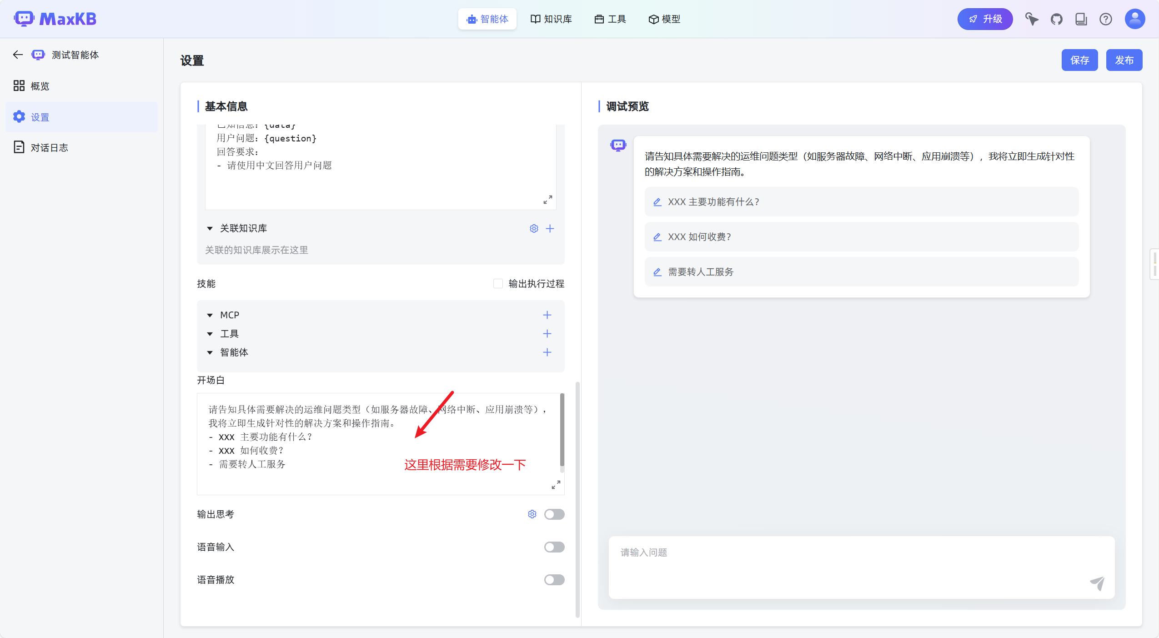Turn on the output thinking switch
The image size is (1159, 638).
[554, 514]
